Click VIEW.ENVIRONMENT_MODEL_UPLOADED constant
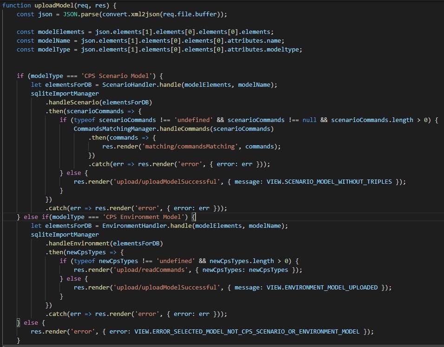This screenshot has width=444, height=347. pos(322,287)
